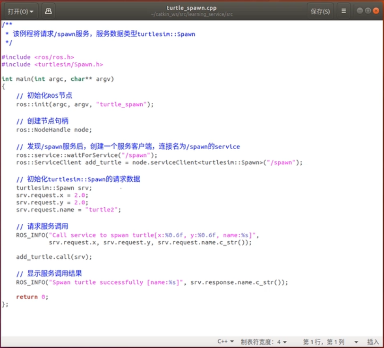
Task: Open the 第1行, 第1列 line position dropdown
Action: tap(330, 342)
